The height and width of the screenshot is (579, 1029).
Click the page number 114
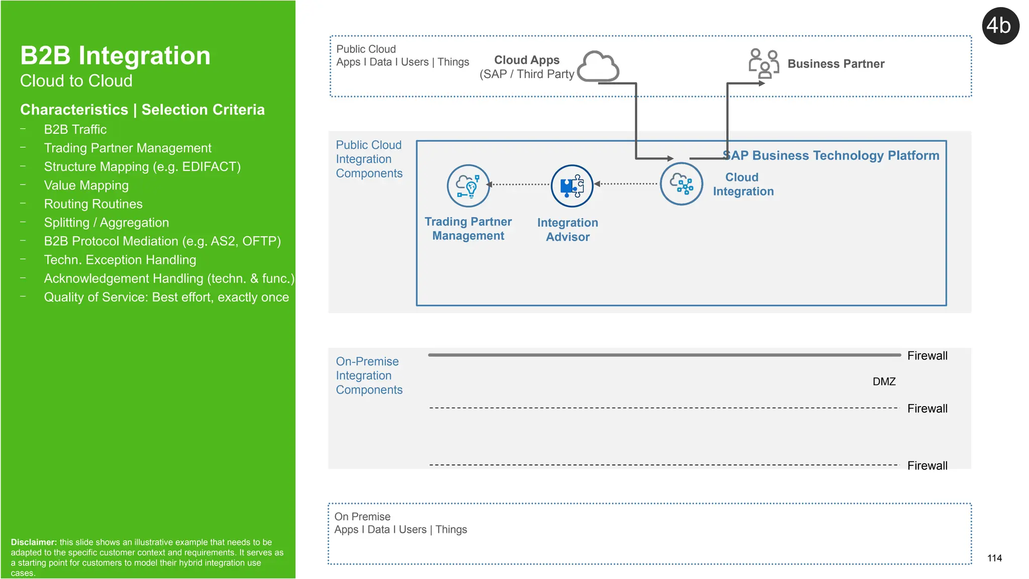994,558
